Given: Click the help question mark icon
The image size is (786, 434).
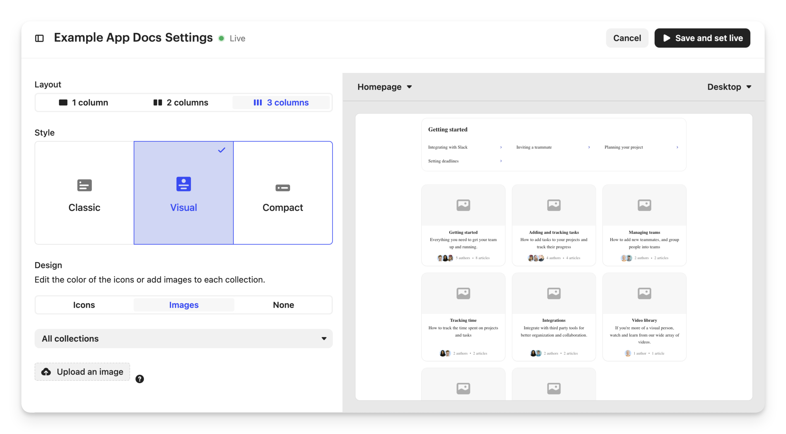Looking at the screenshot, I should click(x=140, y=379).
